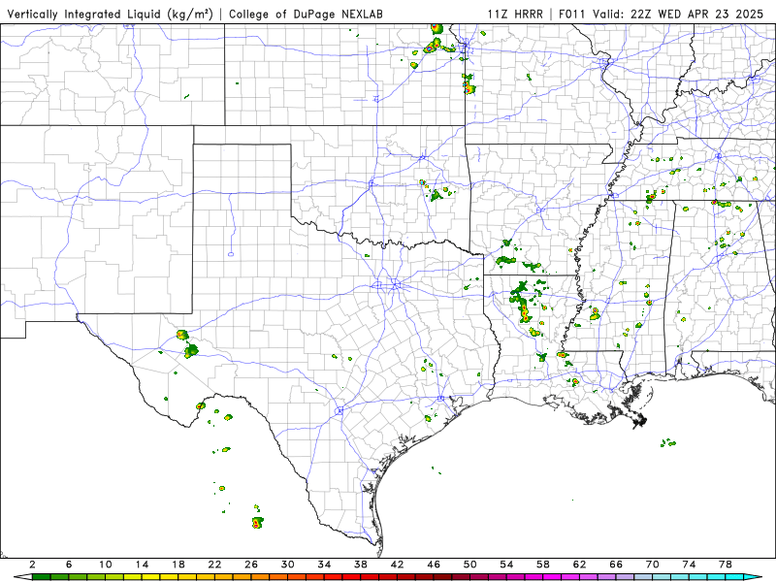Click the legend value "38"
Viewport: 776px width, 582px height.
(x=361, y=565)
